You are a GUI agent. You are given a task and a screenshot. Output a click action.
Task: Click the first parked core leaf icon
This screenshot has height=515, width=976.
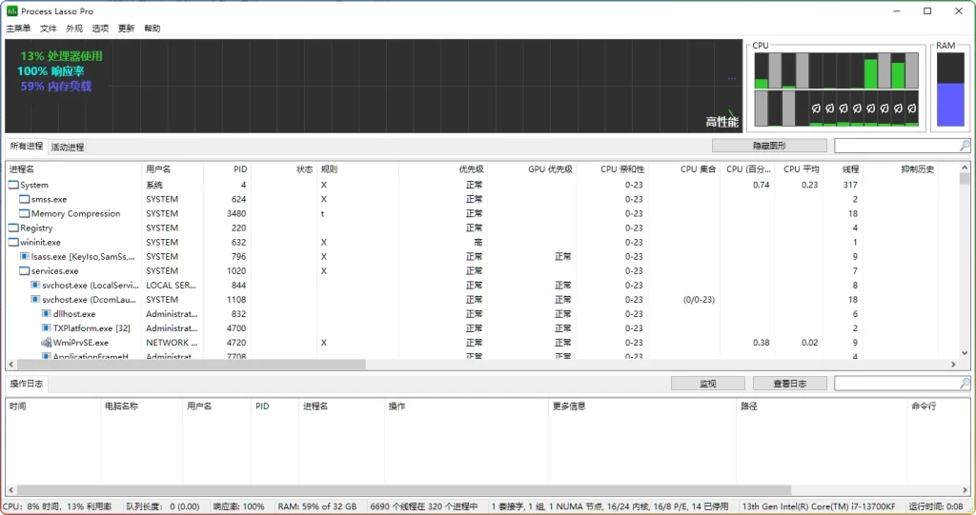pyautogui.click(x=816, y=109)
